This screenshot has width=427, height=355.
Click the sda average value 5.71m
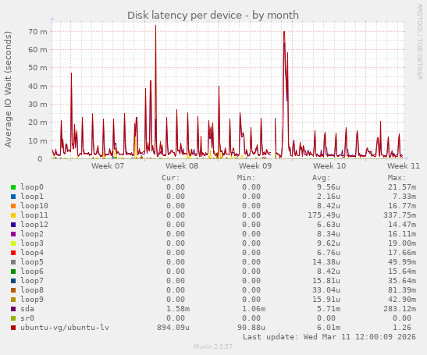point(329,309)
